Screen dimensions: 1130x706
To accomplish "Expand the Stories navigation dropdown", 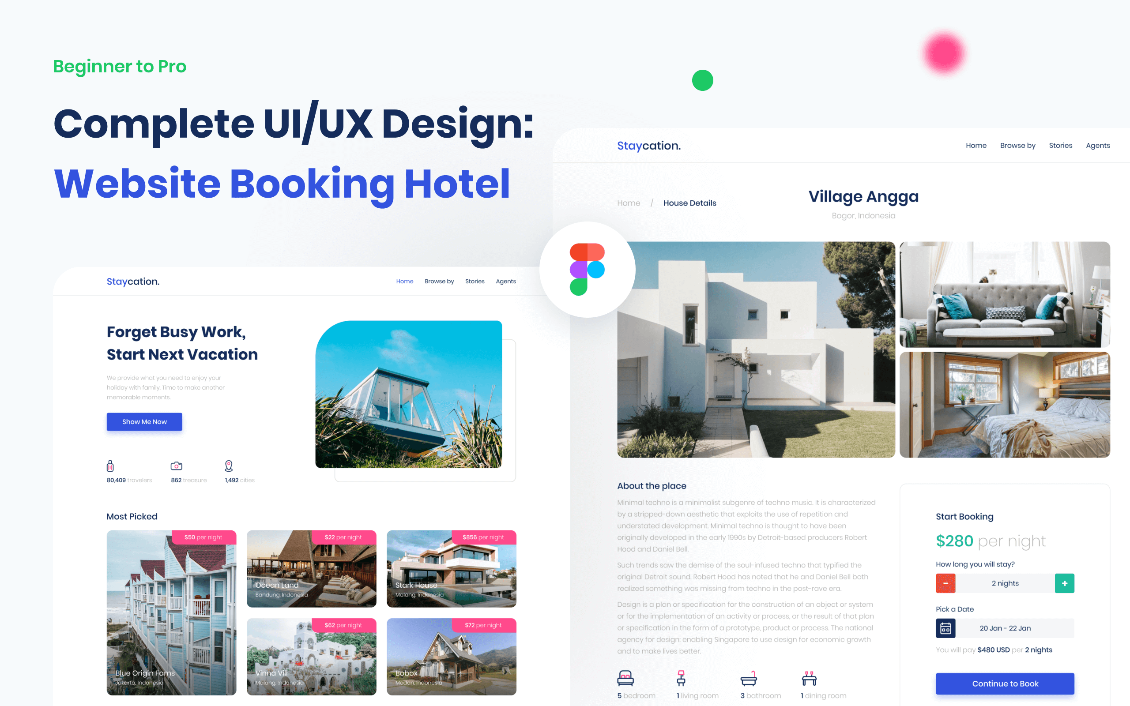I will tap(1060, 145).
